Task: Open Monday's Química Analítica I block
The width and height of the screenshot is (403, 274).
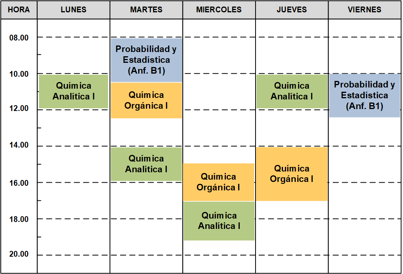Action: [x=73, y=91]
